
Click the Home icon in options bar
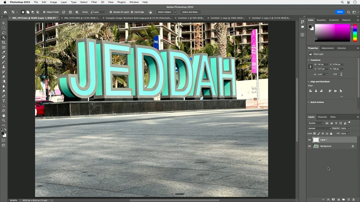(x=5, y=12)
